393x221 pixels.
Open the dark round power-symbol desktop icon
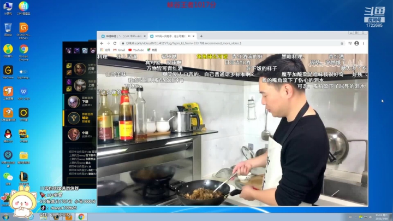pos(8,159)
